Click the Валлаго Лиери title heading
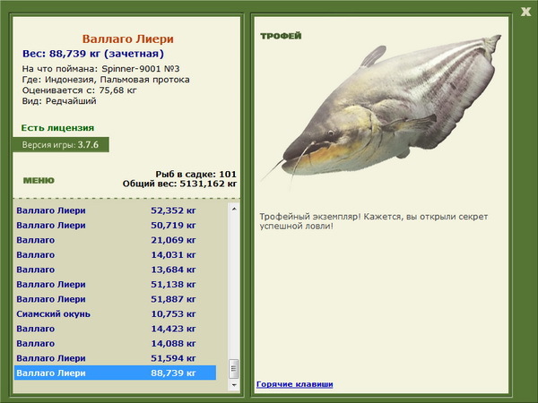The image size is (538, 403). [127, 39]
